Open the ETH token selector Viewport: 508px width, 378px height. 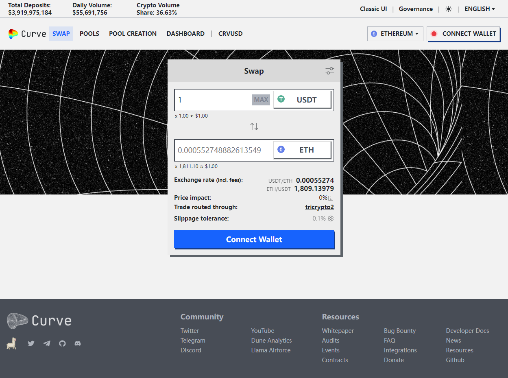click(302, 150)
